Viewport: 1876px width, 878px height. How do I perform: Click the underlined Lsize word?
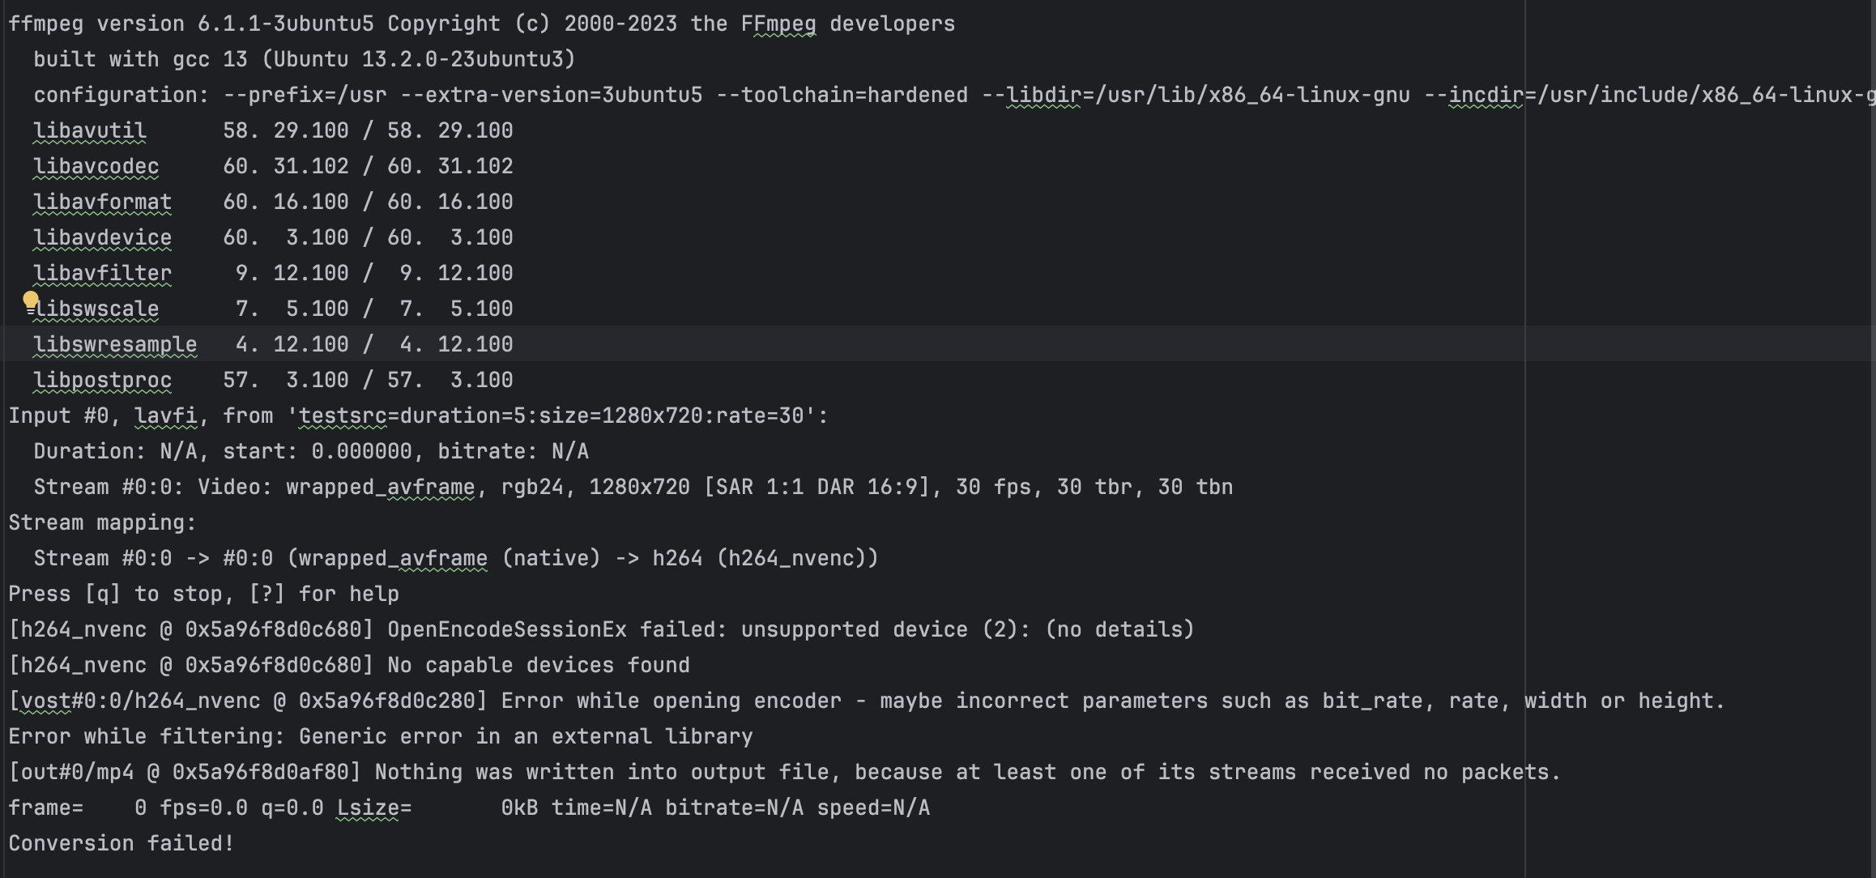pyautogui.click(x=368, y=808)
